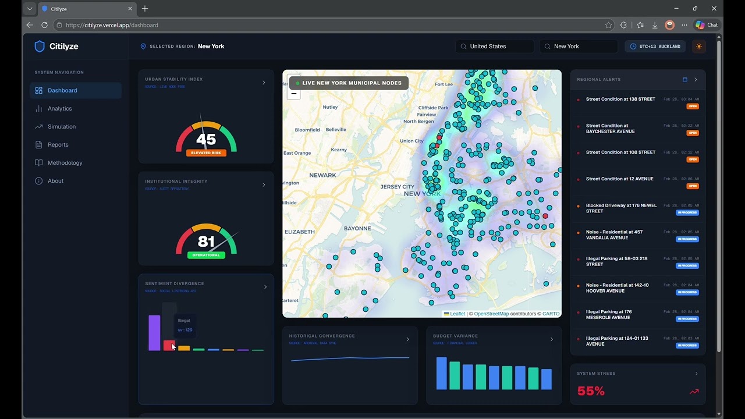This screenshot has width=745, height=419.
Task: Open the Illegal Parking at 124-01 133 AVENUE alert
Action: pos(638,342)
